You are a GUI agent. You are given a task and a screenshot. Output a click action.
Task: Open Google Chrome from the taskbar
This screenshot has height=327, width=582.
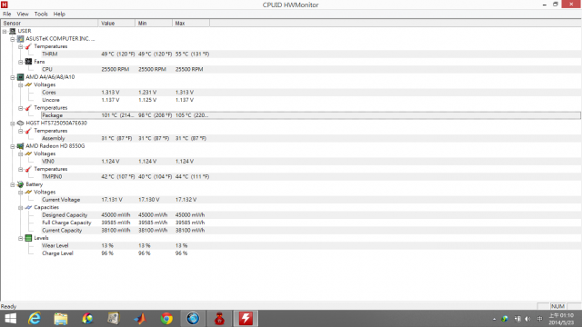pyautogui.click(x=166, y=319)
